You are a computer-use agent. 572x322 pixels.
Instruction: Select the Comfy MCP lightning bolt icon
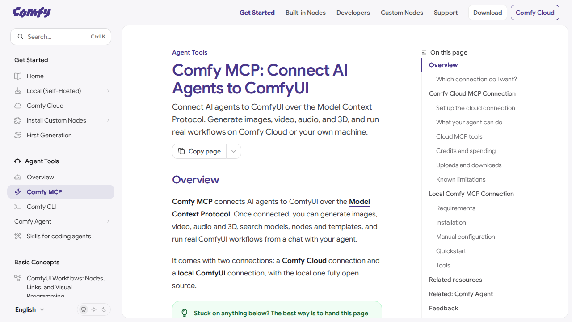(x=18, y=192)
